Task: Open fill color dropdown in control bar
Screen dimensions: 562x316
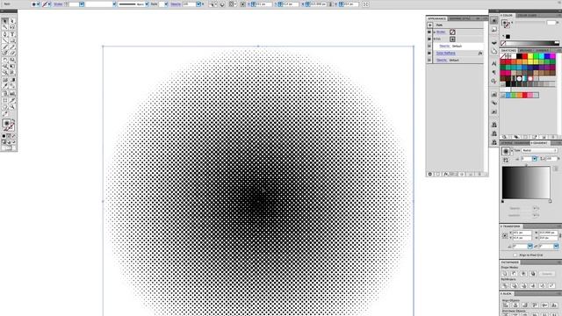Action: tap(38, 4)
